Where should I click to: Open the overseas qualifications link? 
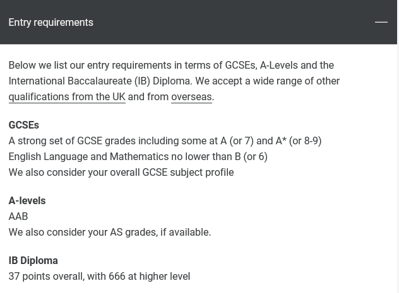coord(191,97)
